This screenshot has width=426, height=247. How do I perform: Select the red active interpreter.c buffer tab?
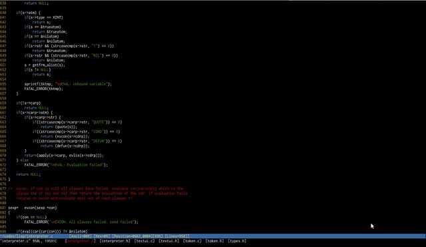click(81, 241)
